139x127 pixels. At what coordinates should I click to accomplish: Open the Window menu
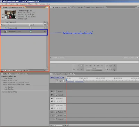tap(42, 4)
